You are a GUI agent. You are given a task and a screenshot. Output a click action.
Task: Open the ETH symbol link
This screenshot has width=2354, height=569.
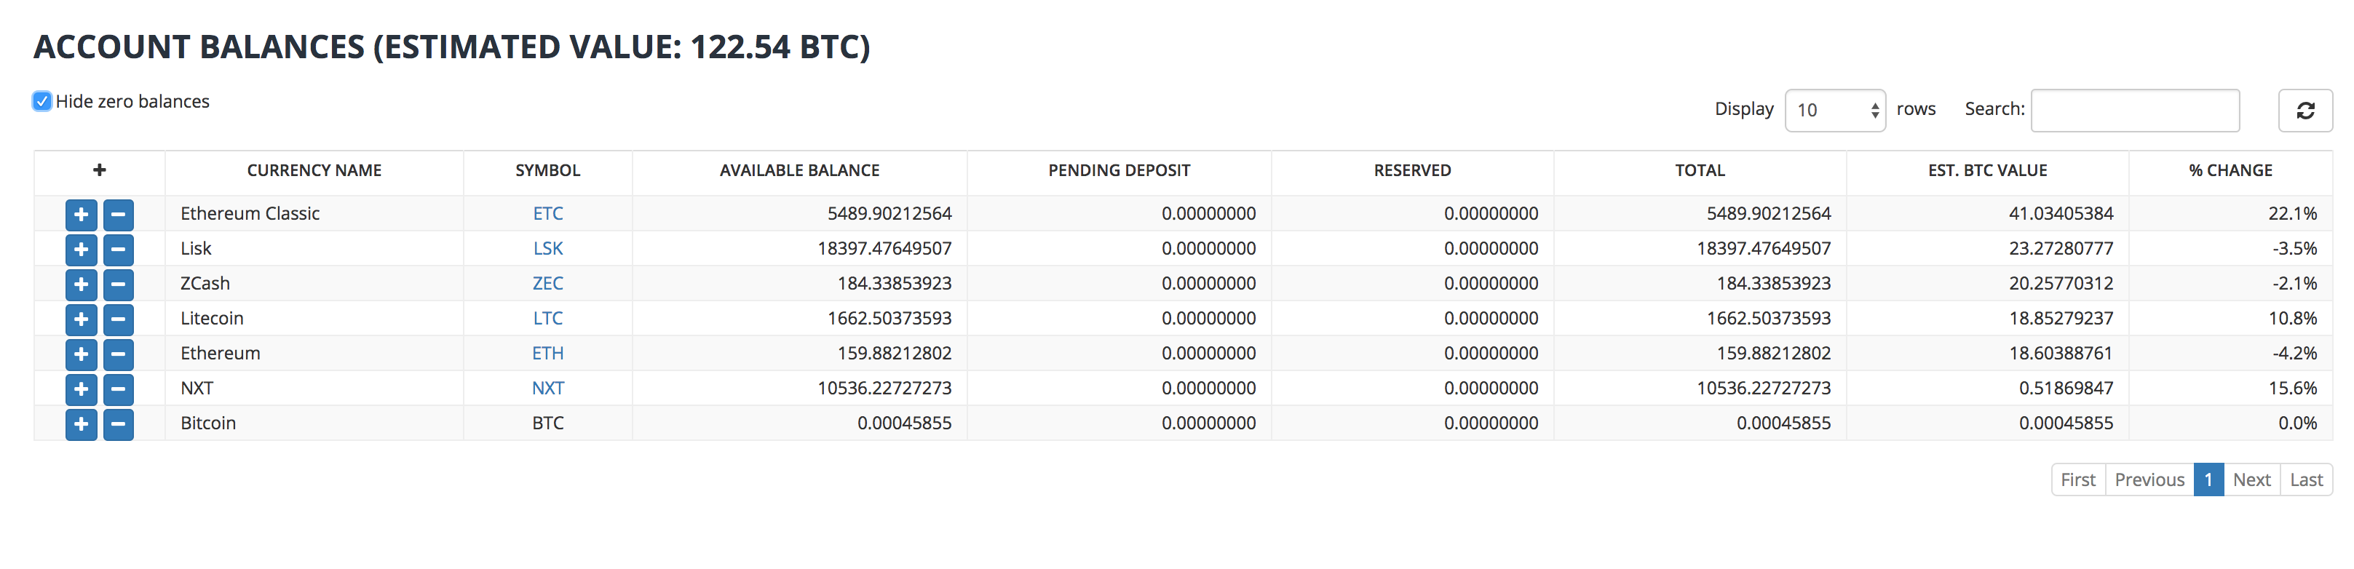[547, 354]
